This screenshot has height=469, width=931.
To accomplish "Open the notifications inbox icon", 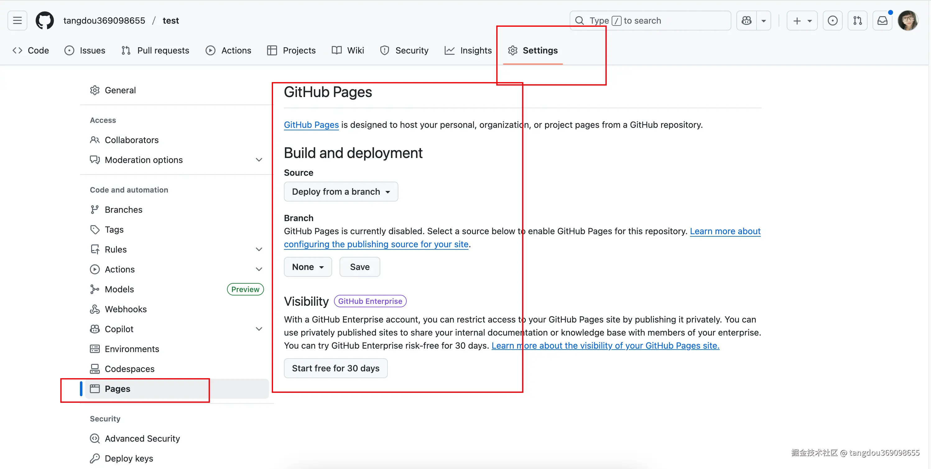I will (882, 21).
